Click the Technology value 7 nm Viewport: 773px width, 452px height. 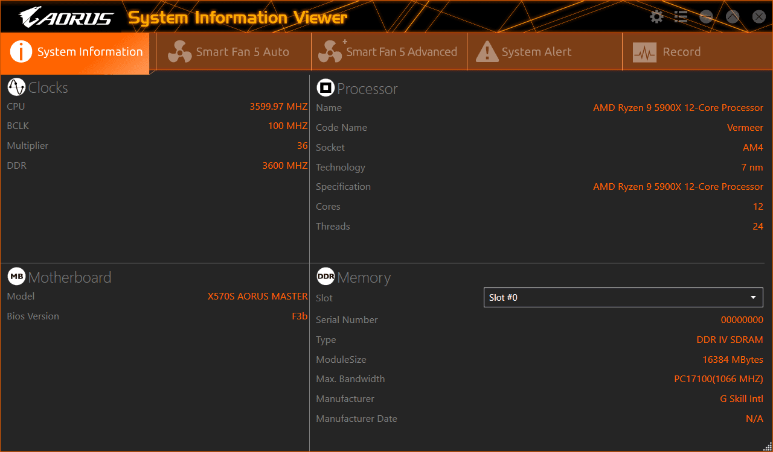point(752,167)
